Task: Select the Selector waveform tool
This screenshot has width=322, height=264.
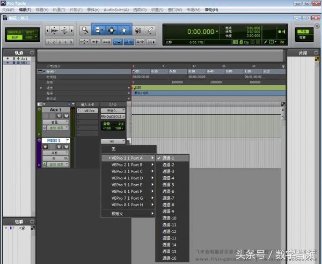Action: [112, 31]
